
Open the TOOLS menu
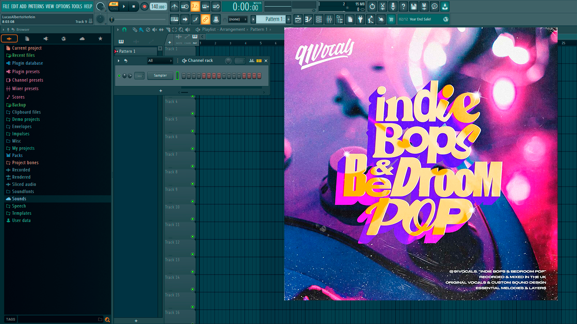(x=77, y=6)
